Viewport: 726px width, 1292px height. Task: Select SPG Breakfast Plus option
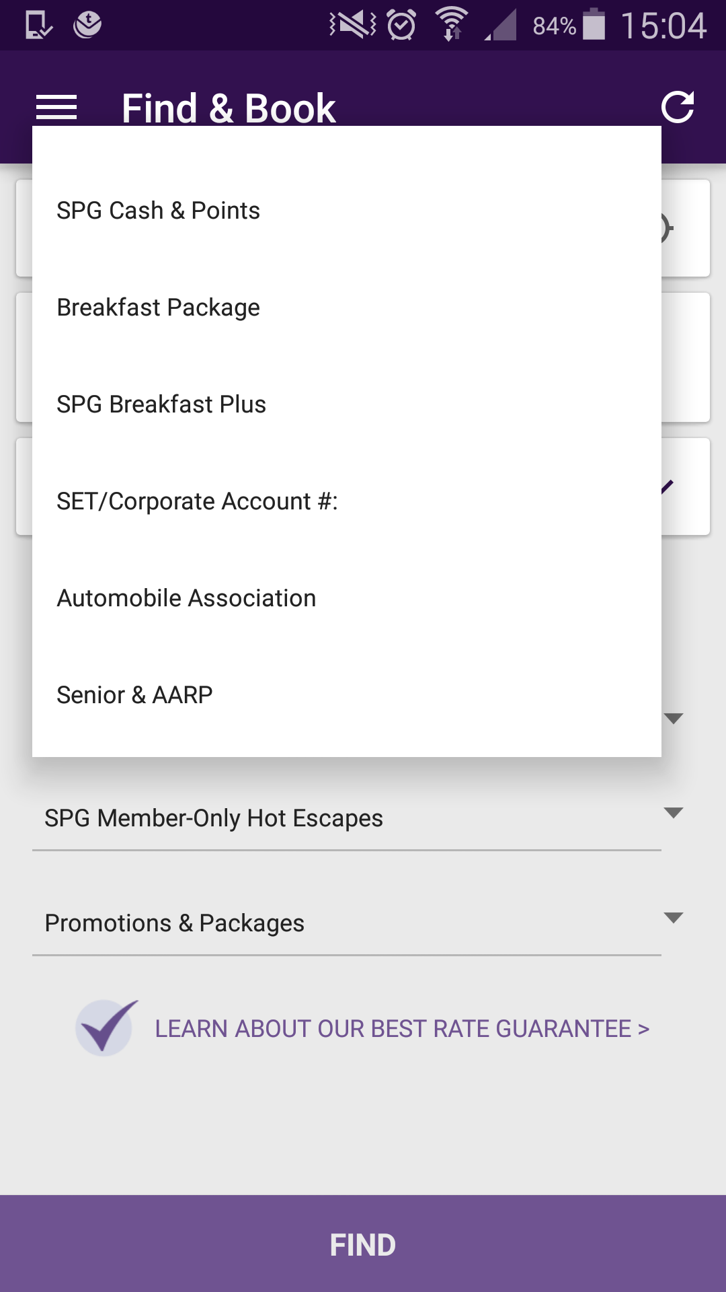(161, 404)
